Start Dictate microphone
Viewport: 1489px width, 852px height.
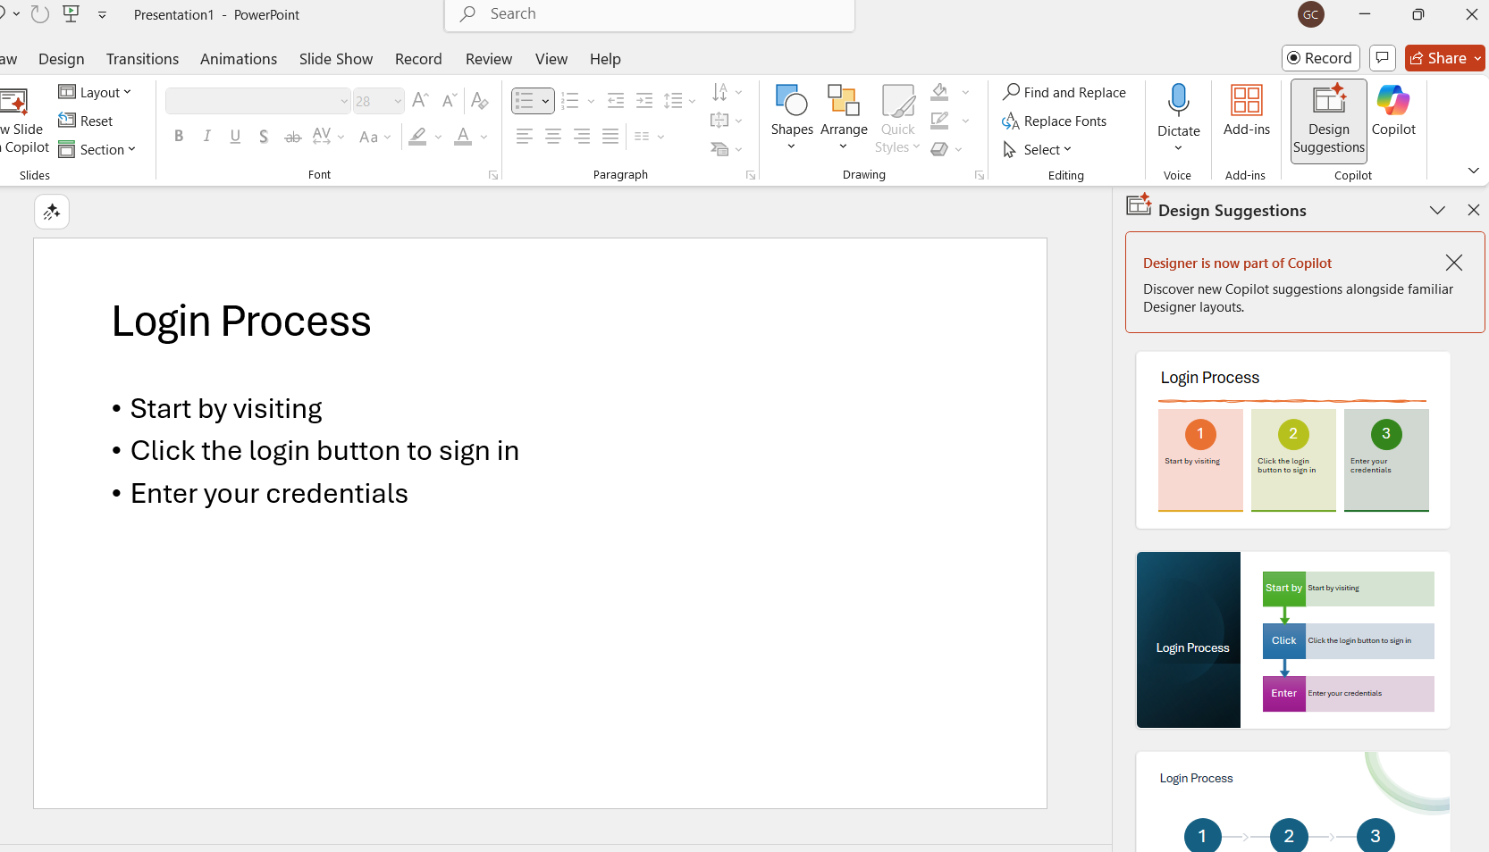click(x=1179, y=101)
